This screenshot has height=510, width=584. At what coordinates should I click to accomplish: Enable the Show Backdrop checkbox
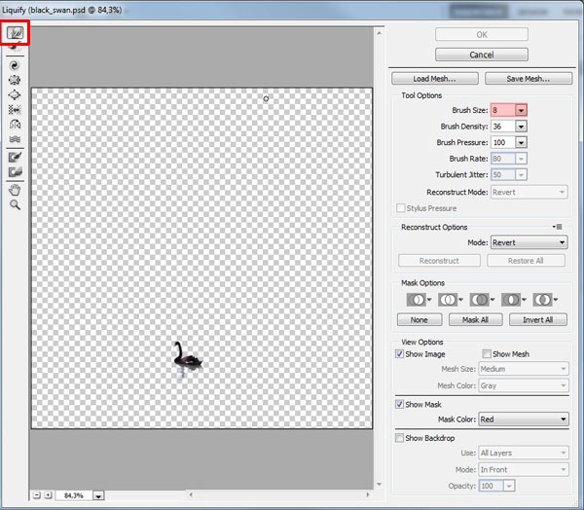[399, 438]
